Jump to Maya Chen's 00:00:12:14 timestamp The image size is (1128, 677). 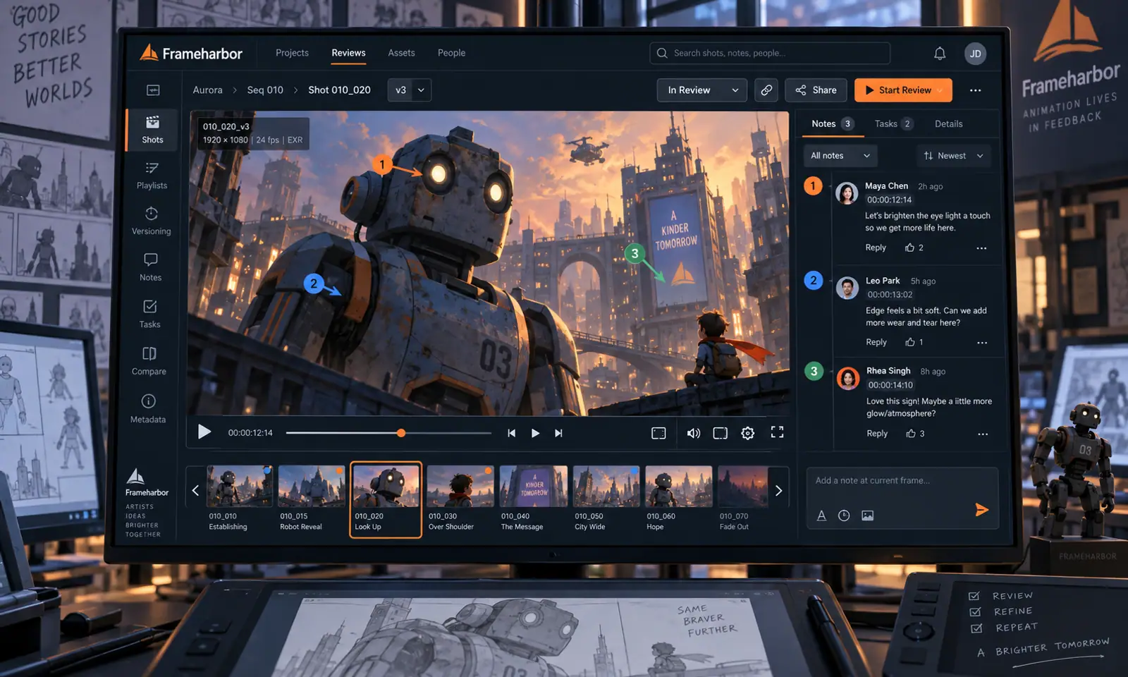tap(889, 200)
